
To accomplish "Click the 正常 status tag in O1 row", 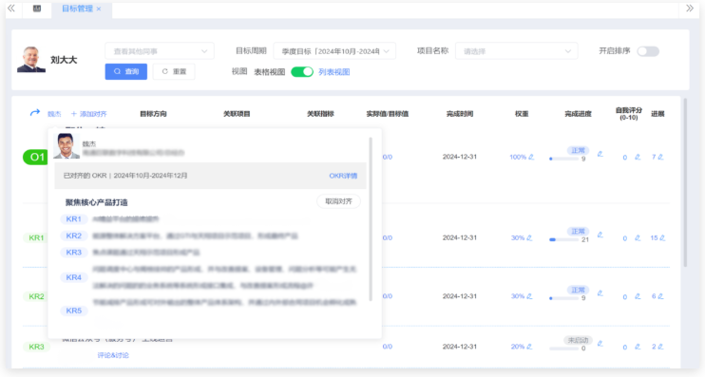I will click(x=578, y=151).
